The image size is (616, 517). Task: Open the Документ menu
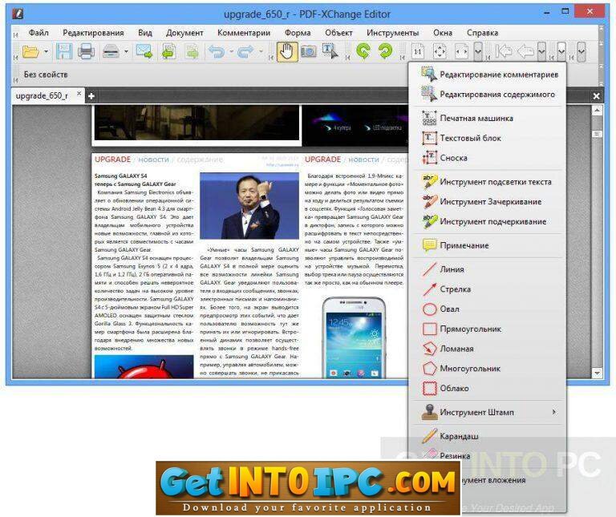tap(184, 33)
